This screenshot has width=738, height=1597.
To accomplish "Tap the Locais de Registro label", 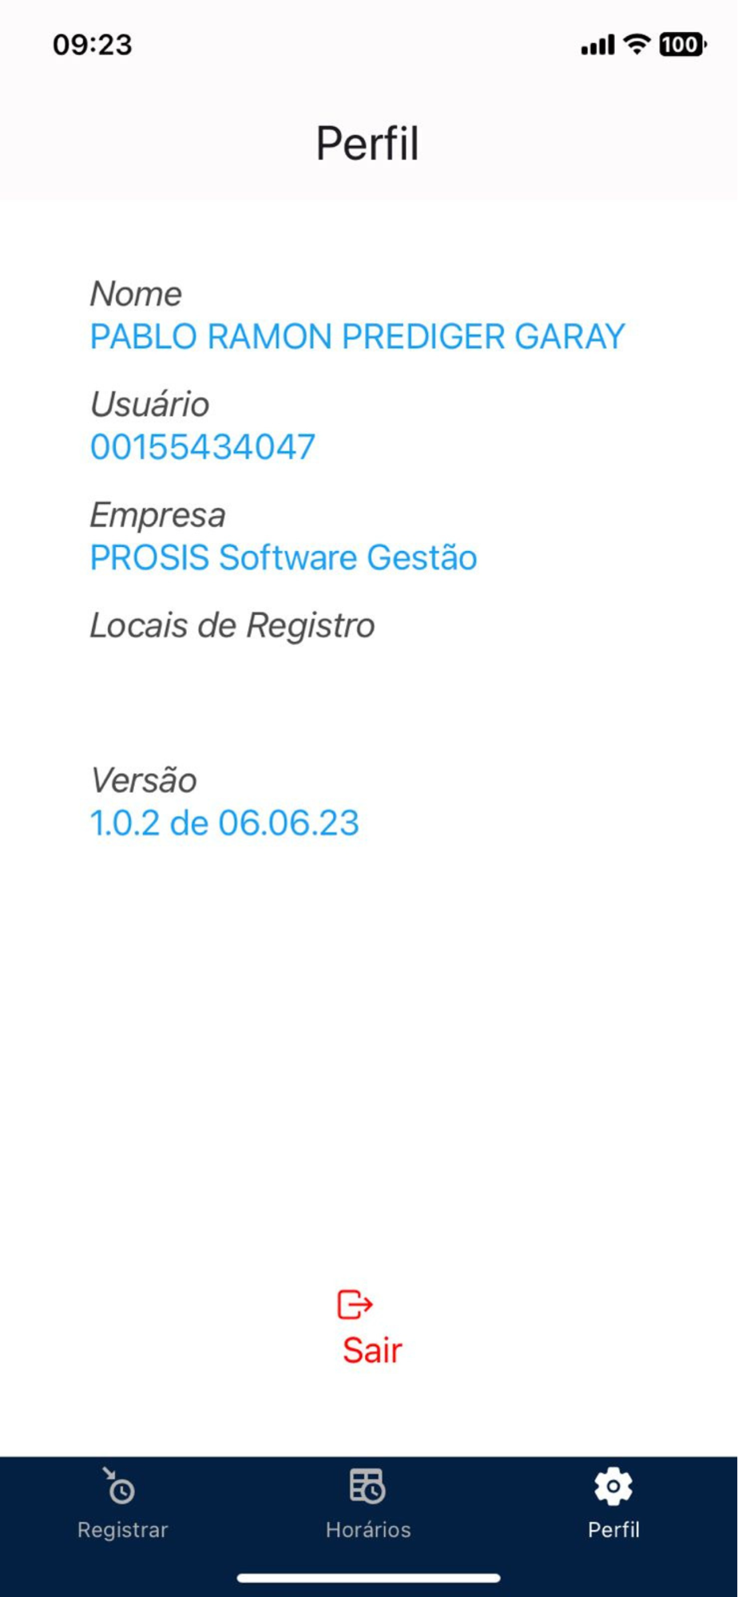I will click(232, 625).
